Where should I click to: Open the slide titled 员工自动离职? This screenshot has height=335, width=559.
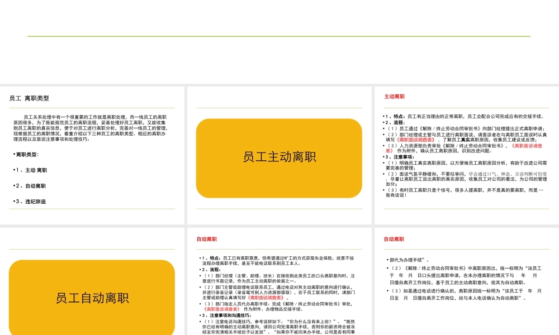click(92, 299)
